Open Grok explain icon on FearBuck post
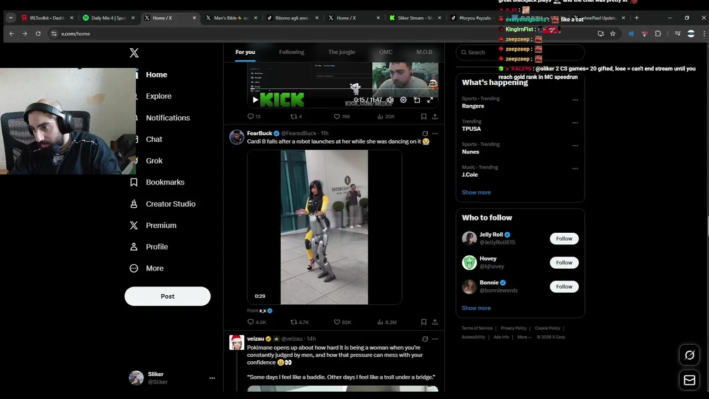The height and width of the screenshot is (399, 709). coord(425,134)
